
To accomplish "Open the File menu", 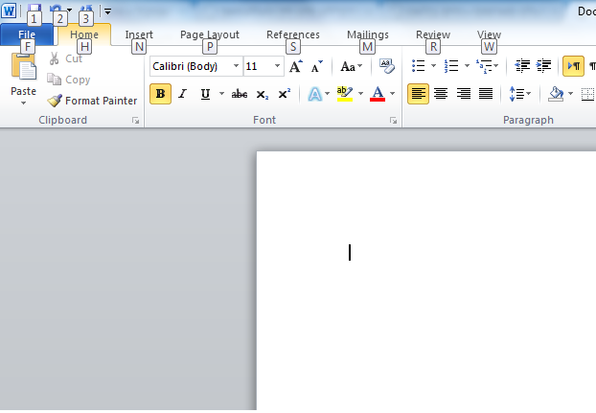I will point(27,34).
